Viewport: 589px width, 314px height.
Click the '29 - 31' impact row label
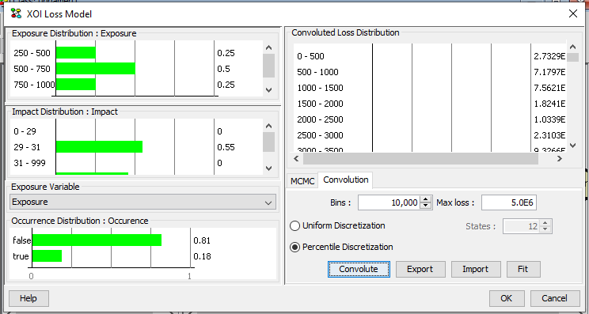tap(27, 147)
